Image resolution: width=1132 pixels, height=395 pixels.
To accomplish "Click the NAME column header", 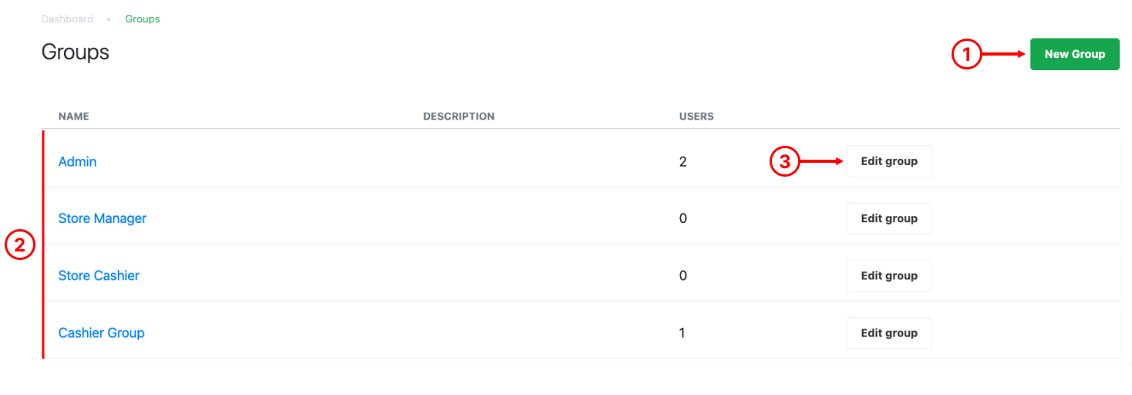I will click(74, 116).
